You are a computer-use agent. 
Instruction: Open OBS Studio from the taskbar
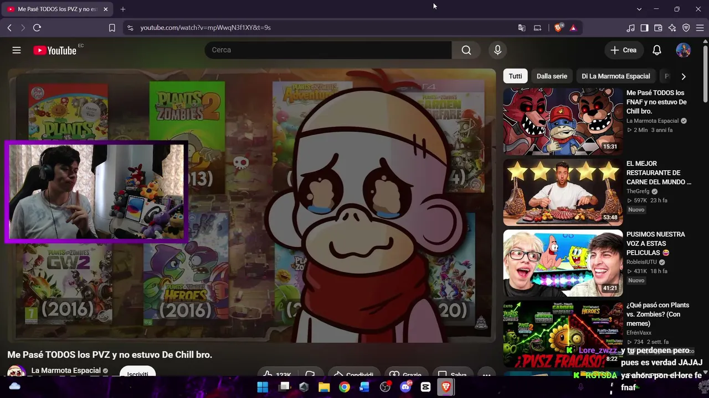[x=385, y=387]
